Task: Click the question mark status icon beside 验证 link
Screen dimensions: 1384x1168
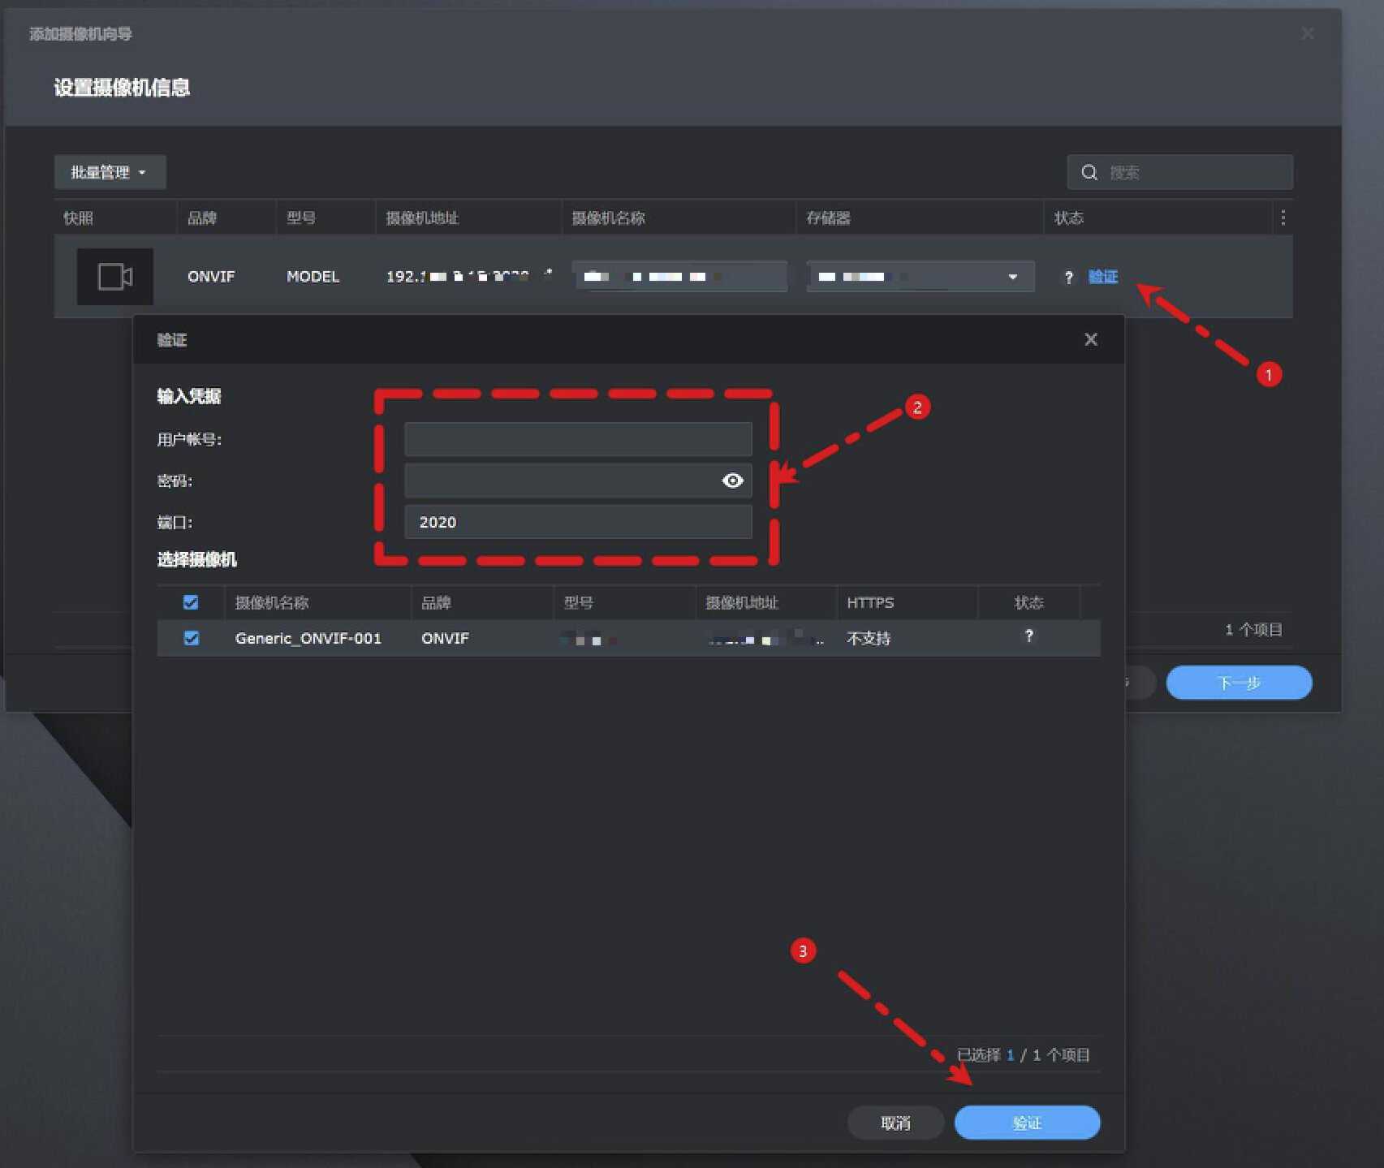Action: [1068, 278]
